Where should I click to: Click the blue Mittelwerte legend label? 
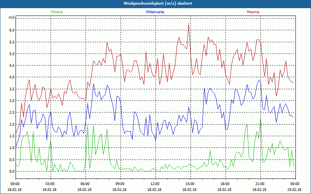(155, 12)
